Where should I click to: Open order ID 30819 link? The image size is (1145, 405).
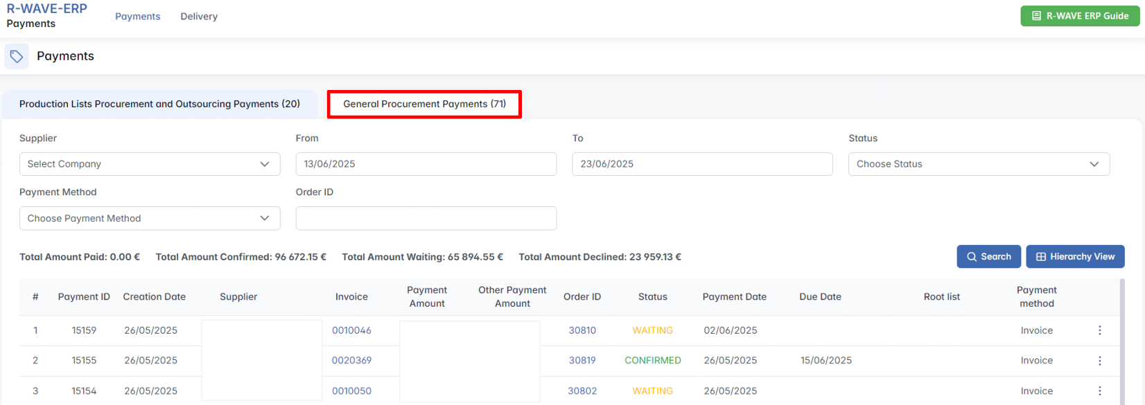(x=582, y=361)
